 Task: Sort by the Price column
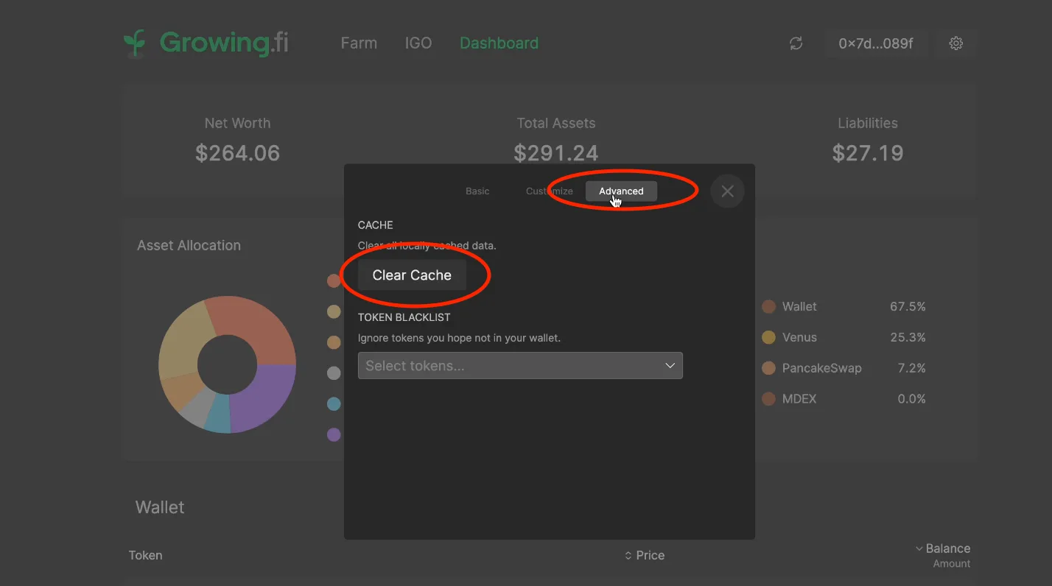click(645, 556)
